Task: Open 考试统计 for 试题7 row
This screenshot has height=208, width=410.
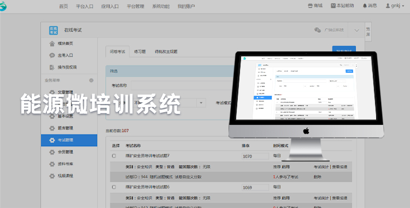Action: click(321, 167)
